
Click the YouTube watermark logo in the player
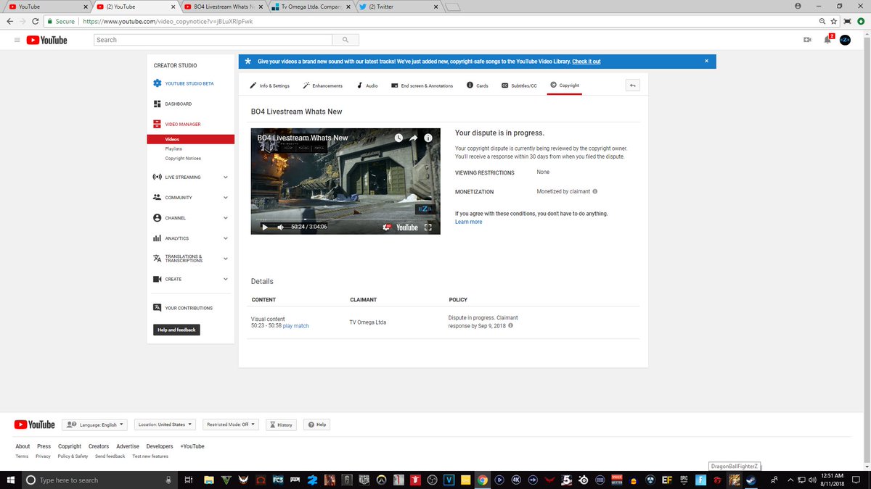point(407,227)
